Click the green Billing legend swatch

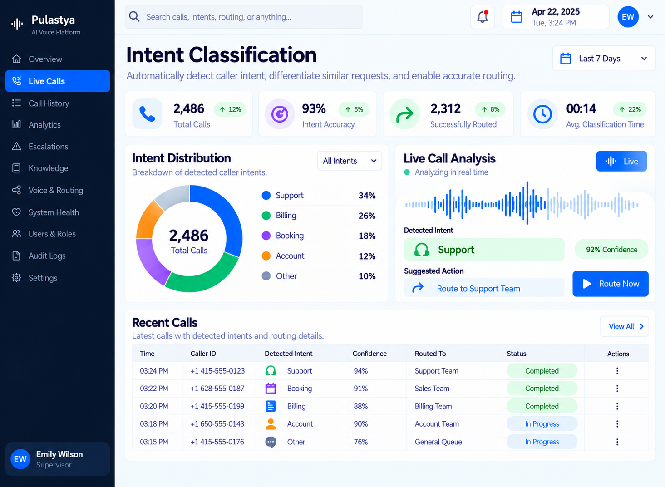coord(266,216)
